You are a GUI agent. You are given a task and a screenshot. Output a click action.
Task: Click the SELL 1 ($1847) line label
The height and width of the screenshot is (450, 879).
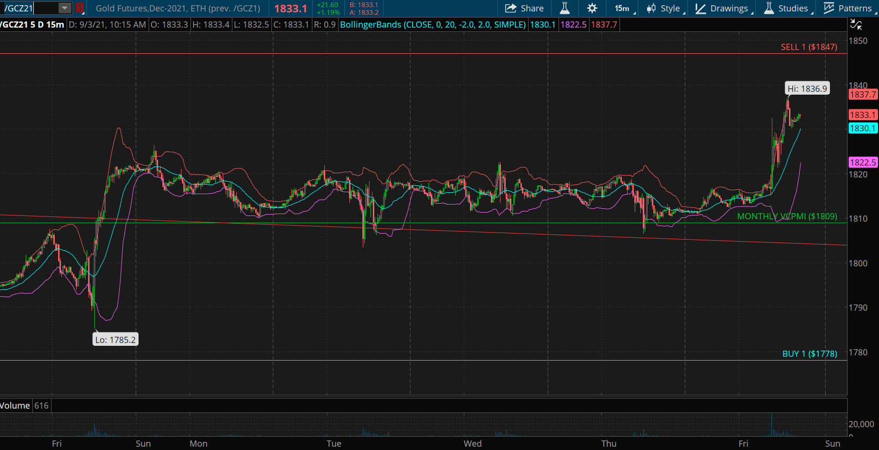809,47
